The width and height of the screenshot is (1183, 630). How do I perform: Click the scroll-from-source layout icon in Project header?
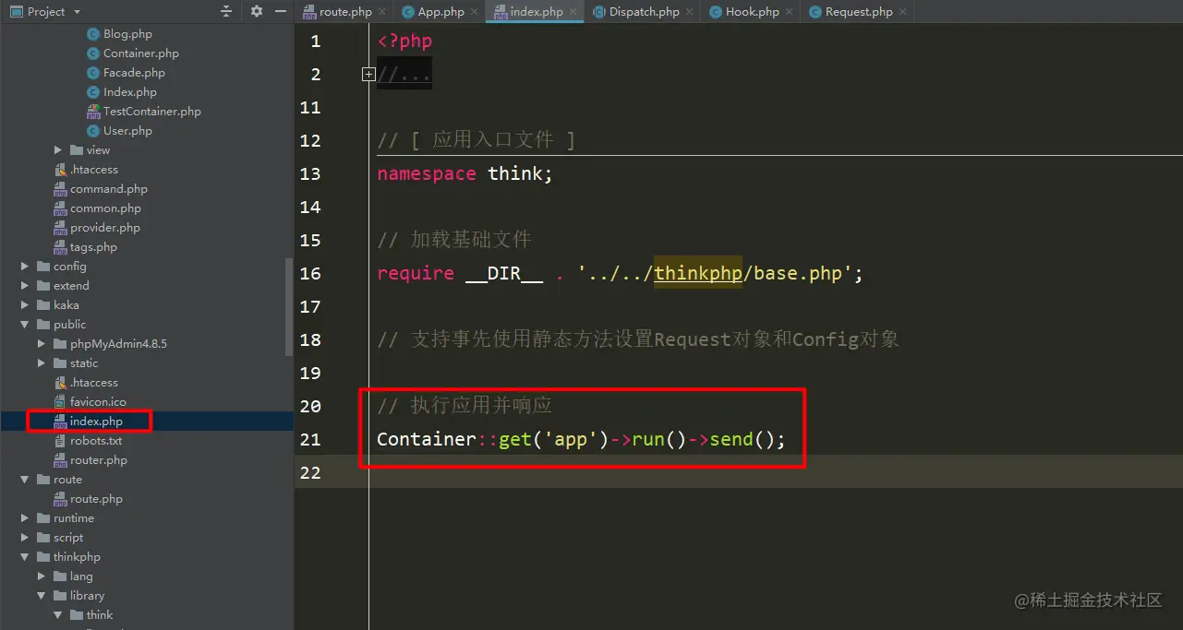coord(226,11)
